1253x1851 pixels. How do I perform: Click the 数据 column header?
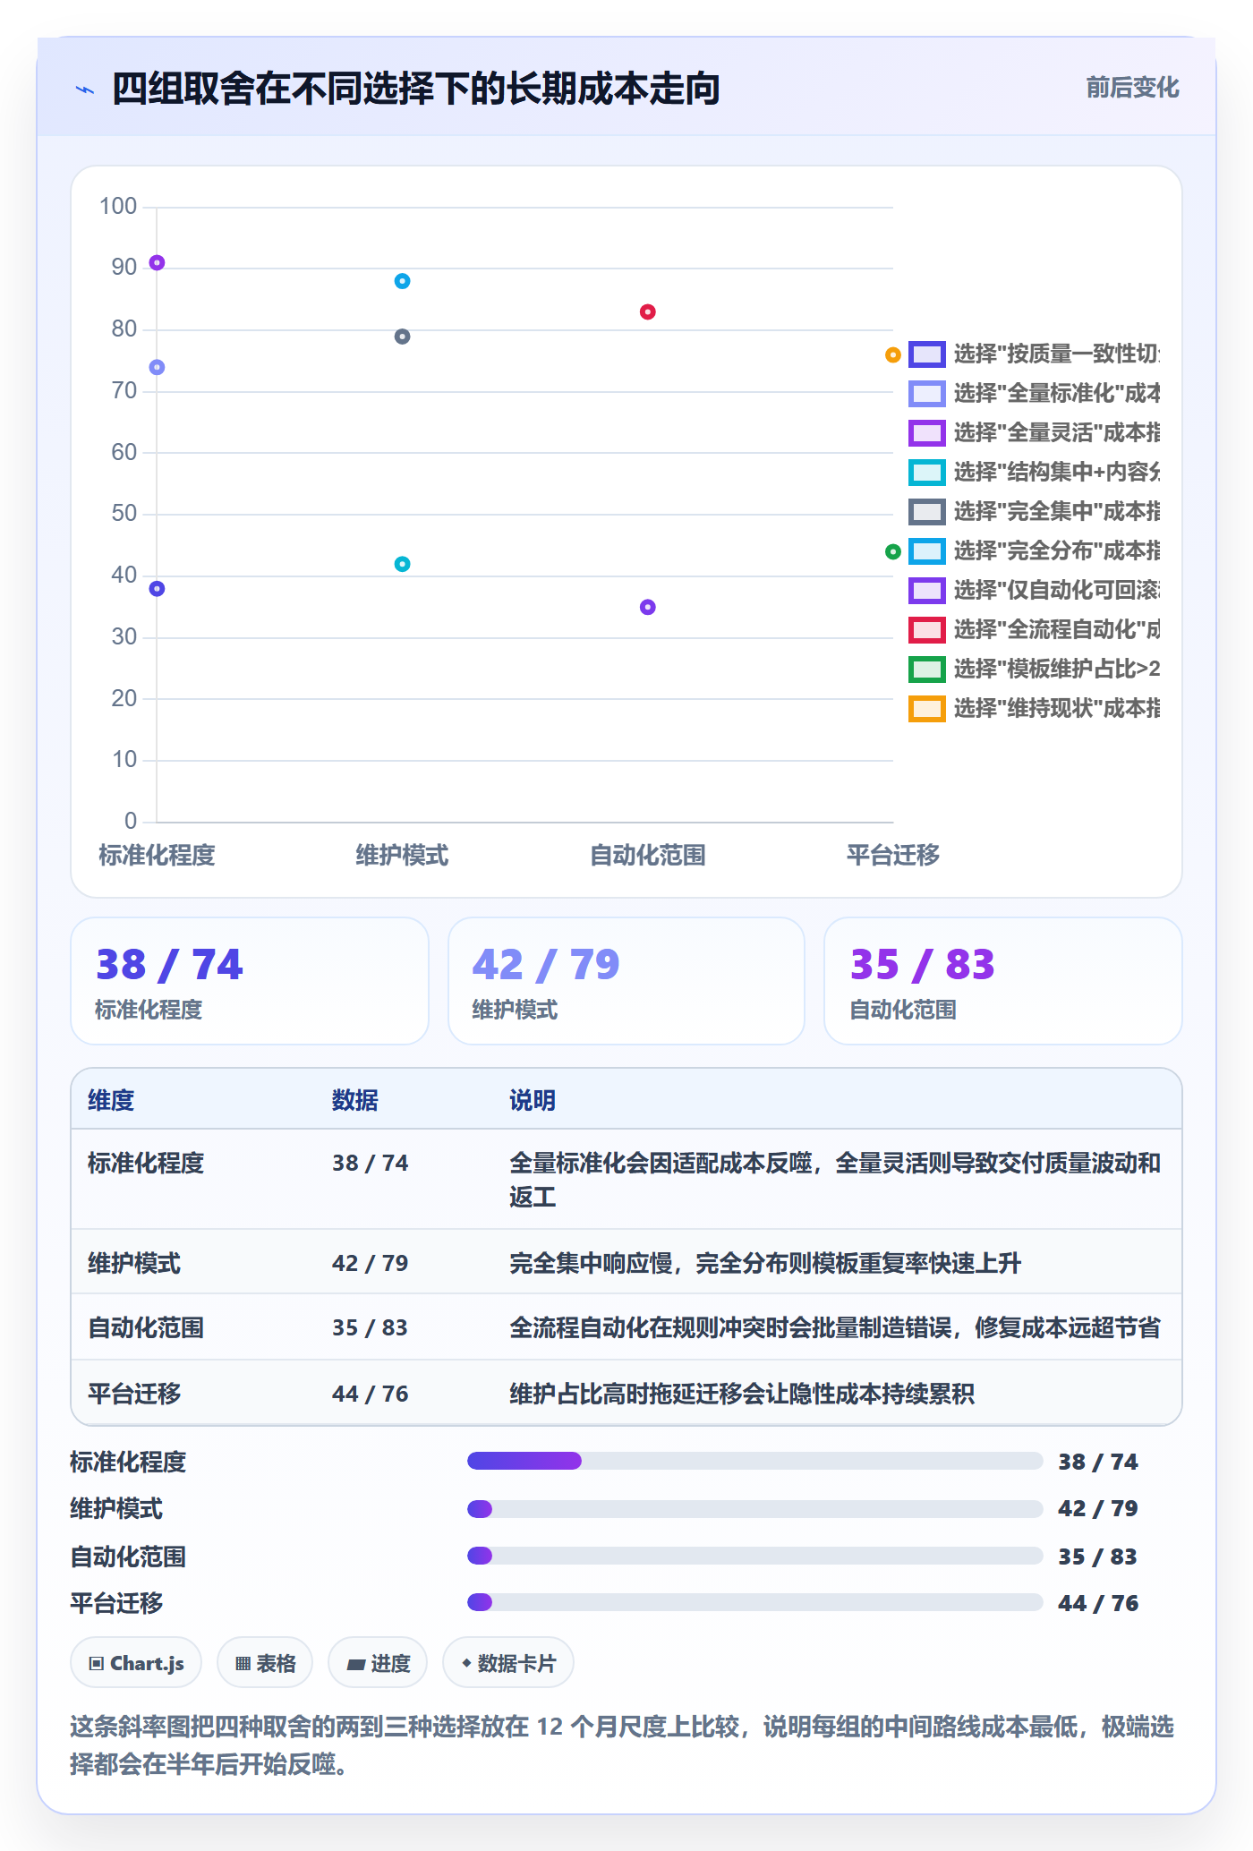pos(355,1100)
